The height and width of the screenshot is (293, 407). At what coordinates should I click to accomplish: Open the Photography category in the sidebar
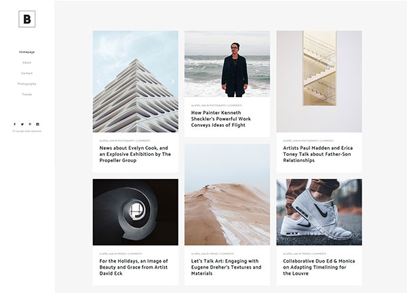26,84
